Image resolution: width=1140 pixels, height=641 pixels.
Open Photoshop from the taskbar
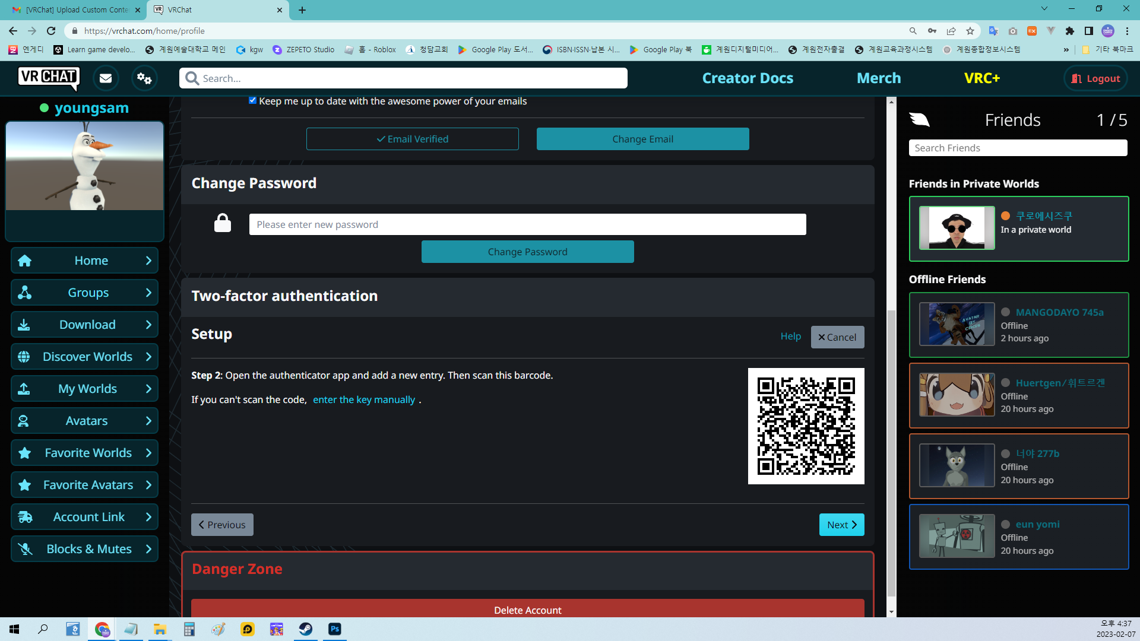pos(335,629)
